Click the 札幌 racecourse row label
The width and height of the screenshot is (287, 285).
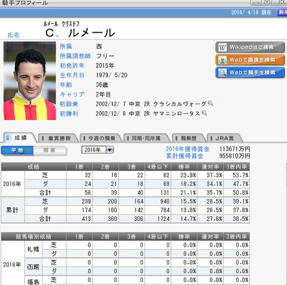pyautogui.click(x=33, y=249)
